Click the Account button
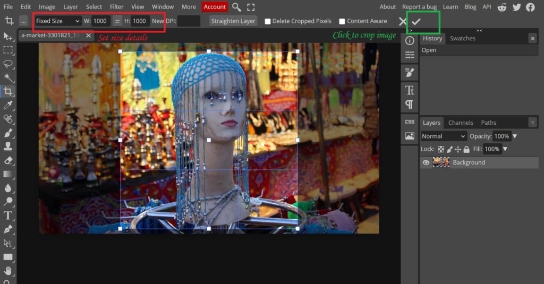This screenshot has width=544, height=284. tap(215, 7)
